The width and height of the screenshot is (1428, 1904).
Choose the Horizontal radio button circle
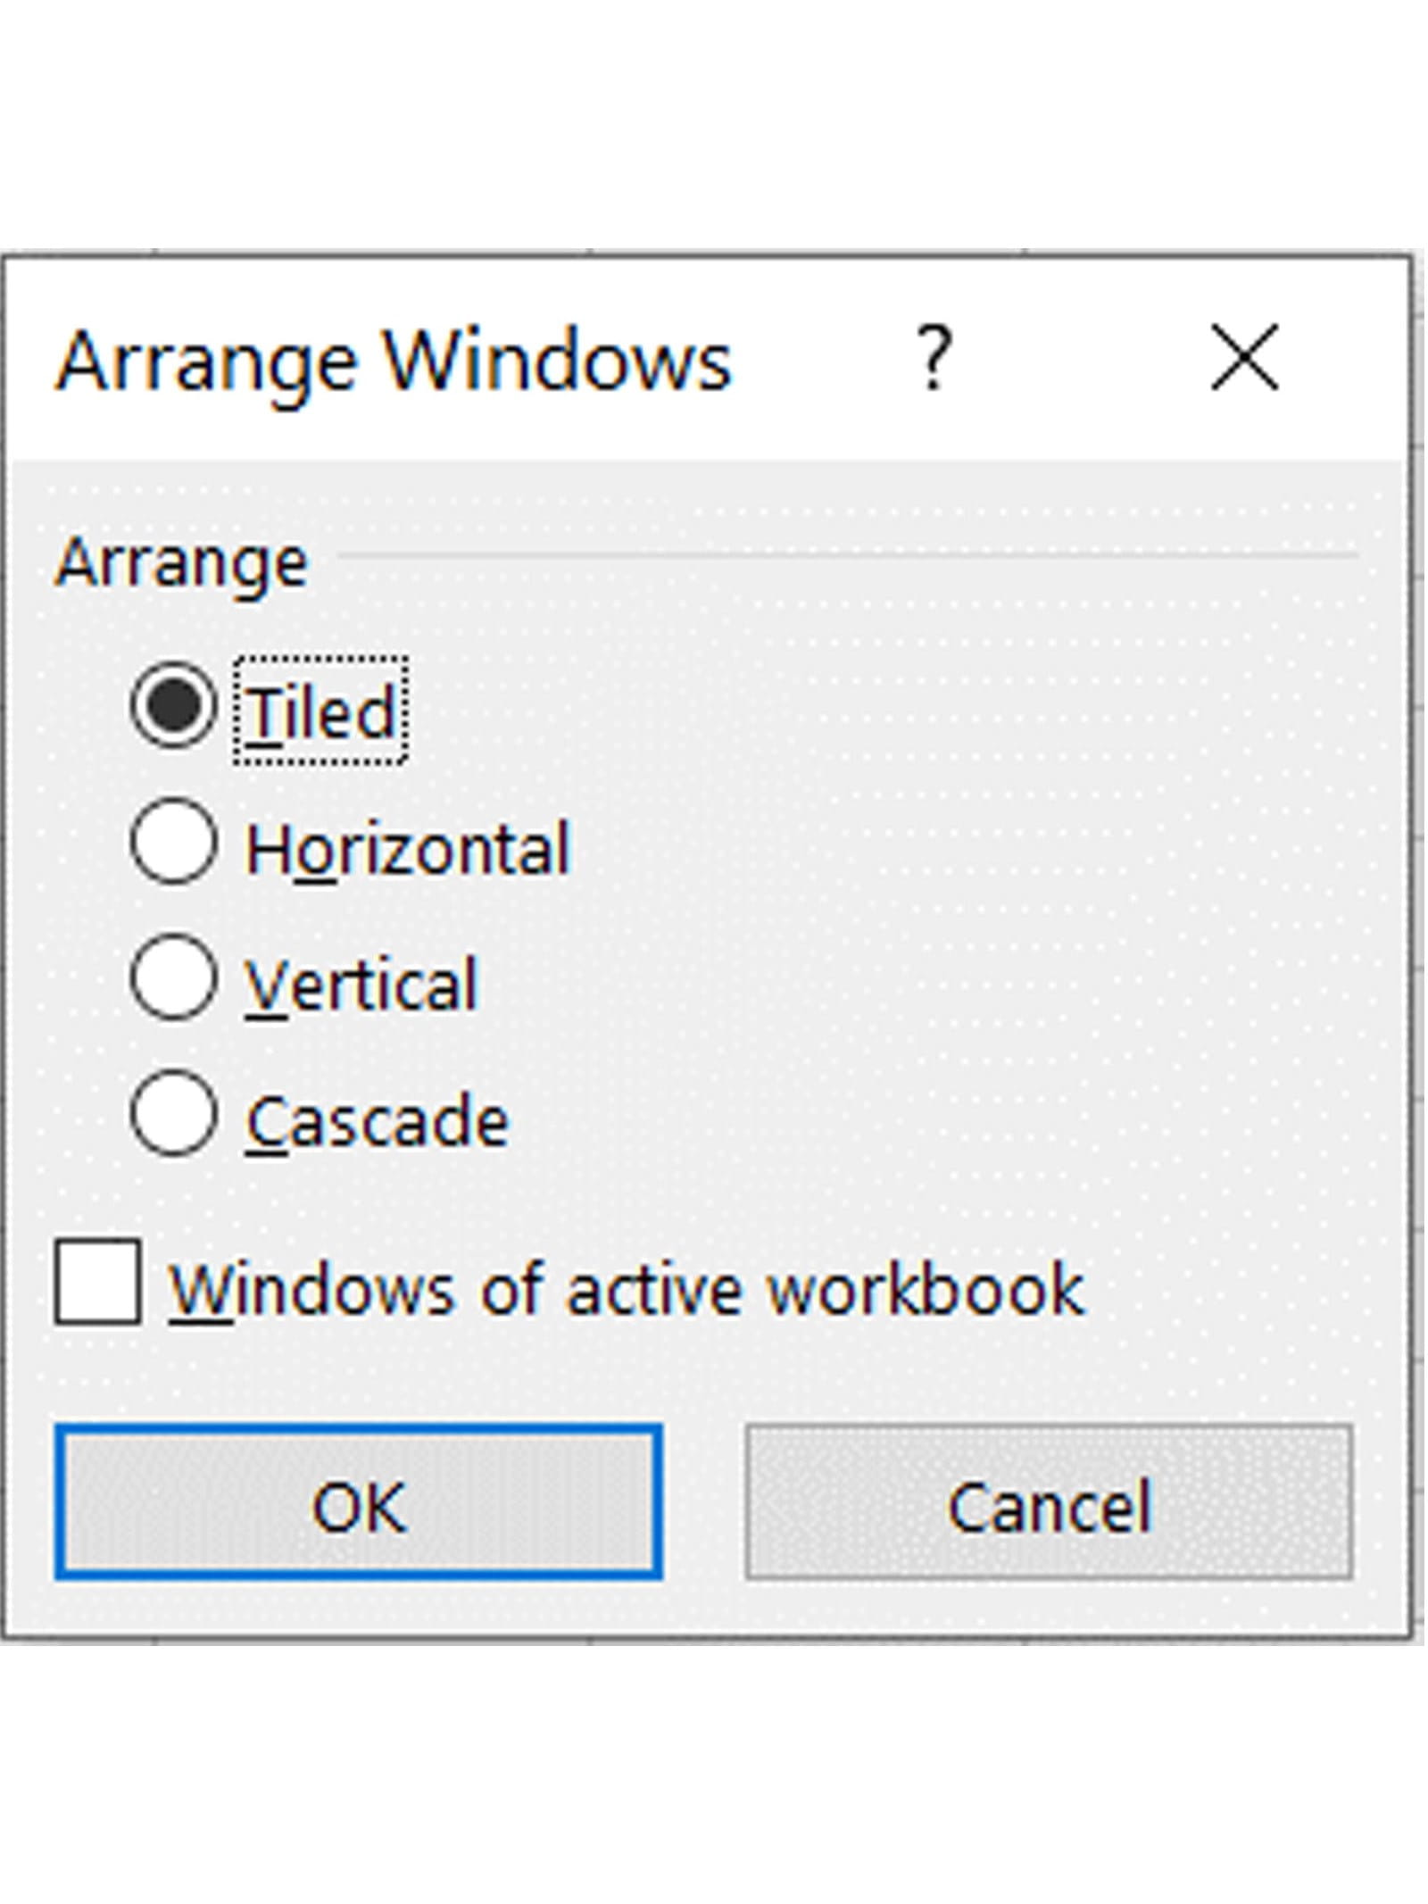173,841
